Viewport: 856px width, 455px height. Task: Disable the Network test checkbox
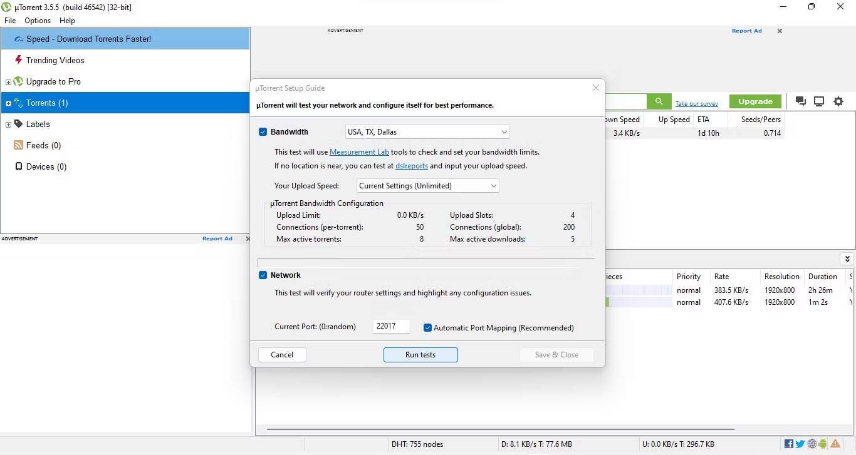[x=263, y=275]
